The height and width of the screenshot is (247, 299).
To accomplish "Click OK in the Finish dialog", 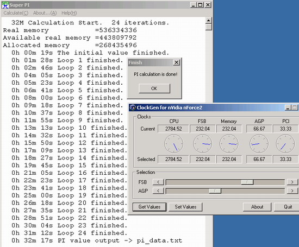I will click(x=154, y=88).
